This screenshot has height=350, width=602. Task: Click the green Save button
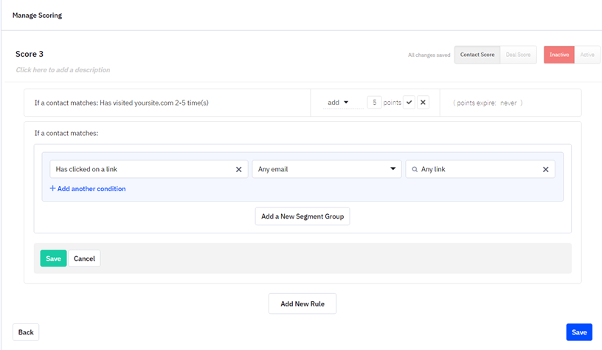53,258
